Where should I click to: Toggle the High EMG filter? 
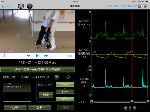click(65, 85)
